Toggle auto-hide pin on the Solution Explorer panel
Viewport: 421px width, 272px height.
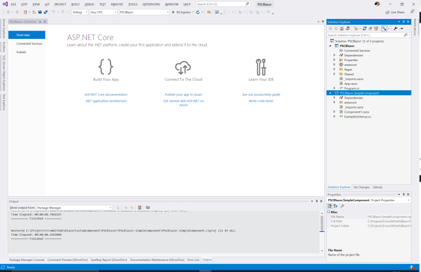404,22
